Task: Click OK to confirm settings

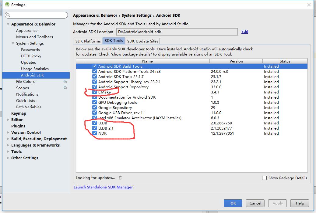Action: pos(233,203)
